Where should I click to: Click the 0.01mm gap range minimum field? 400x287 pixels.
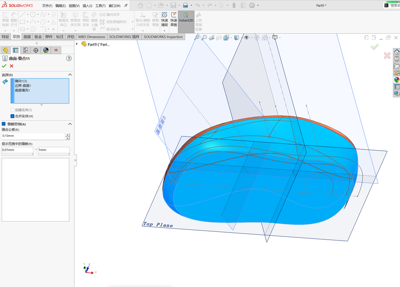point(17,150)
